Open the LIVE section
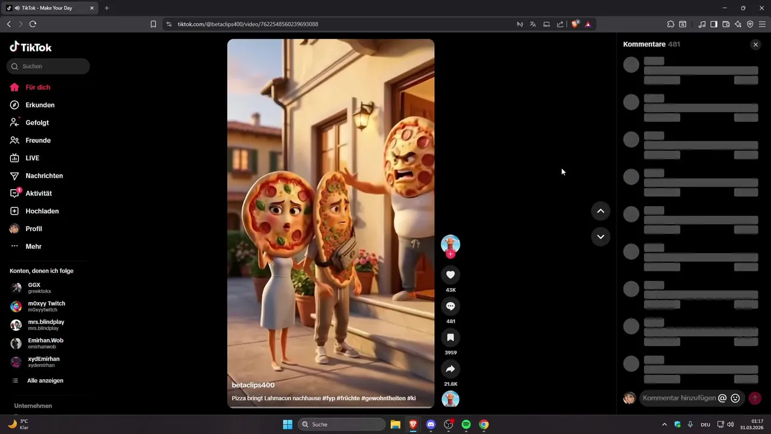This screenshot has height=434, width=771. pyautogui.click(x=32, y=158)
